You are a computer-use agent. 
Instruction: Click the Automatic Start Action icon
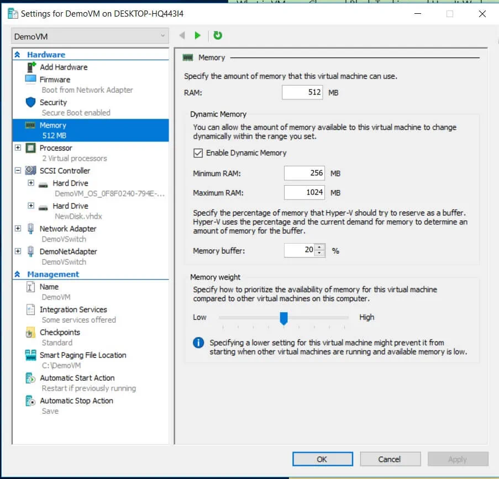pyautogui.click(x=31, y=378)
